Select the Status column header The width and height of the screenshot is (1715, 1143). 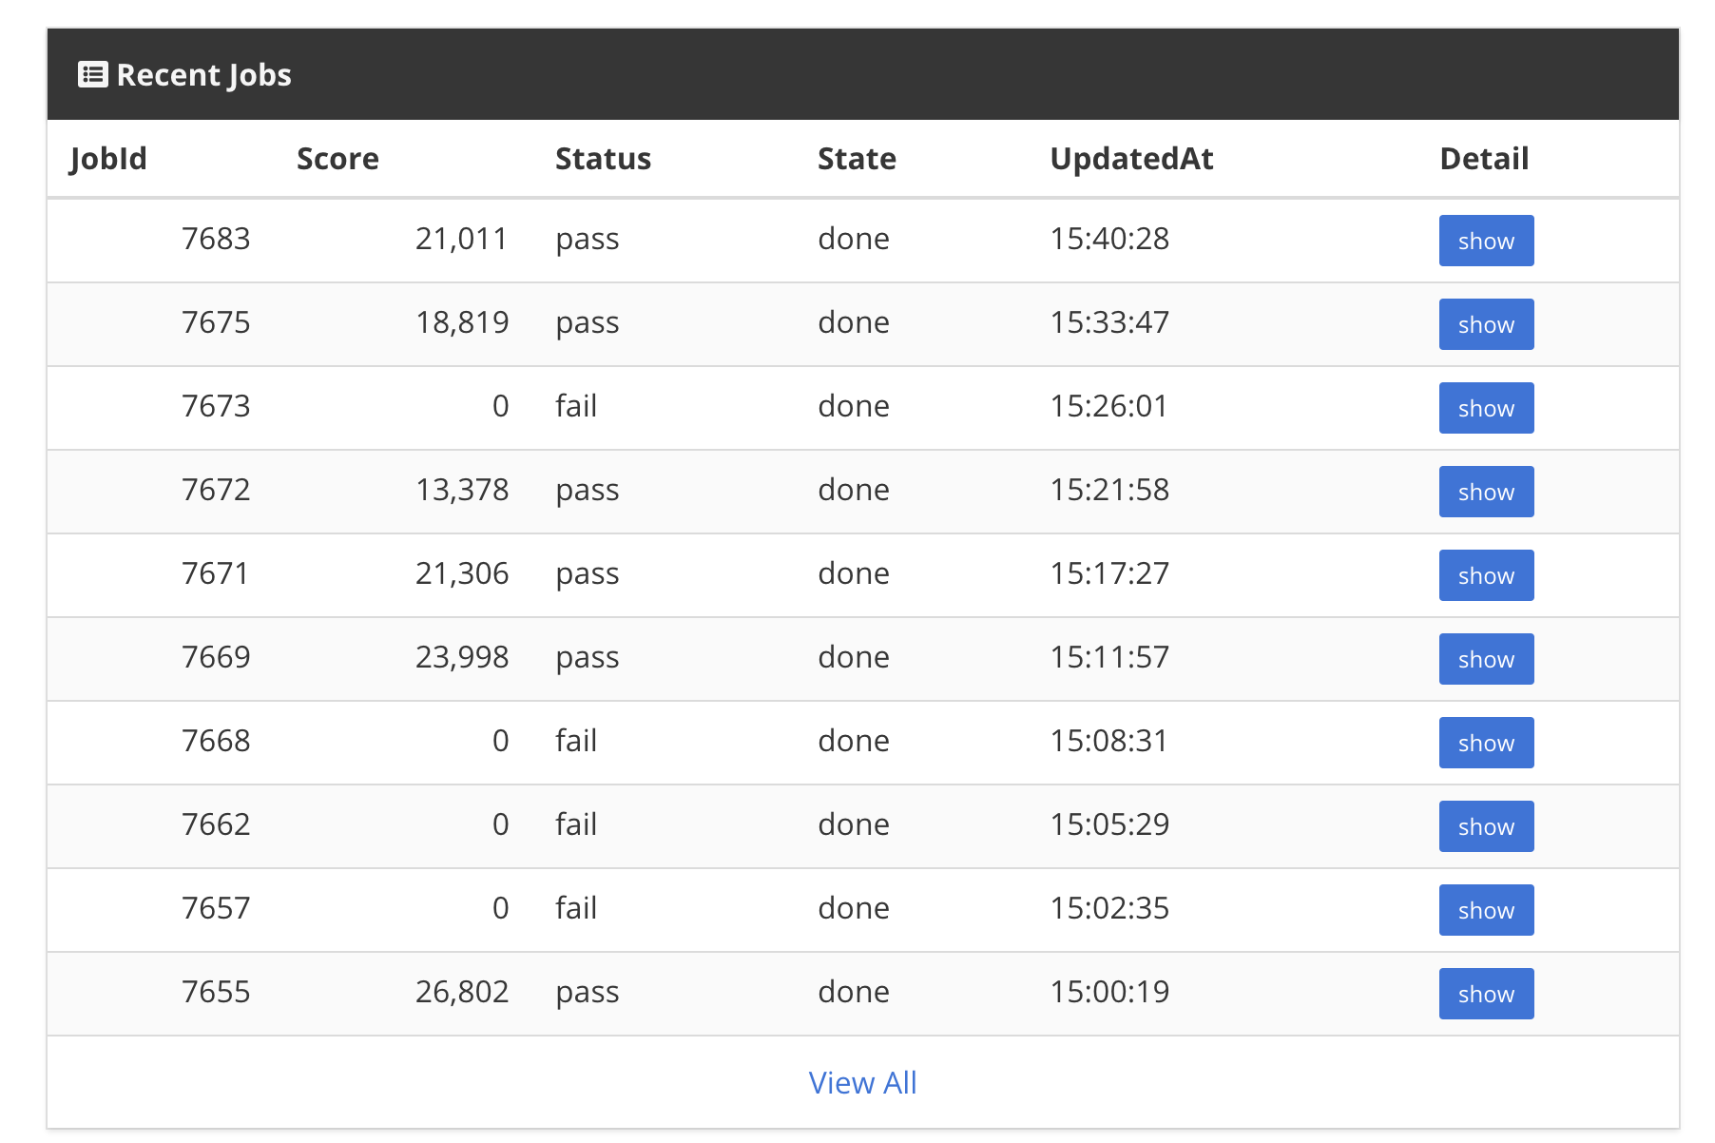[603, 159]
